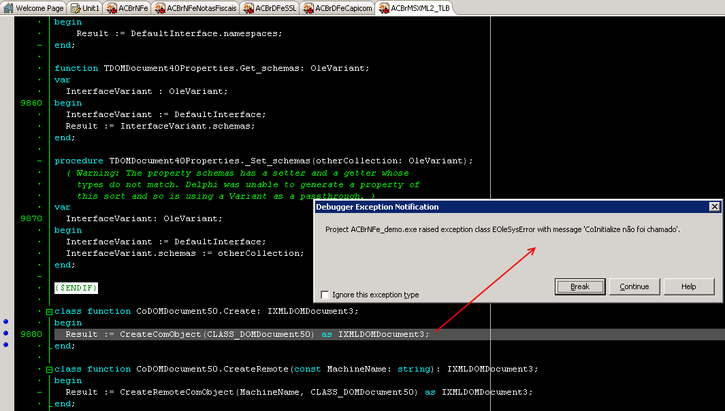Open the Unit1 editor tab
Image resolution: width=725 pixels, height=411 pixels.
(x=85, y=8)
